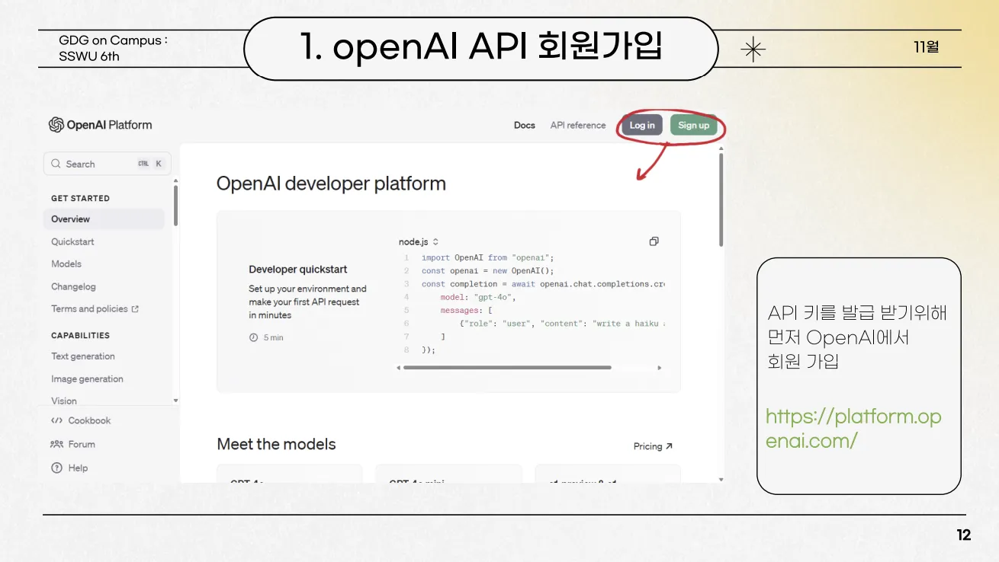Copy code with the copy icon
999x562 pixels.
(x=654, y=241)
